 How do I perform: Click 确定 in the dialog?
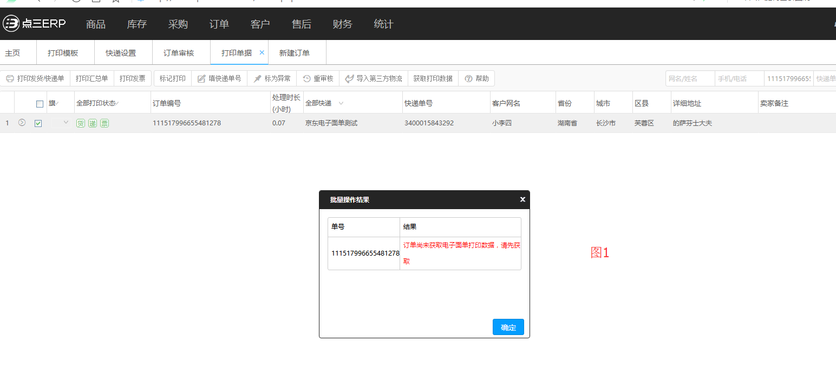pyautogui.click(x=508, y=327)
